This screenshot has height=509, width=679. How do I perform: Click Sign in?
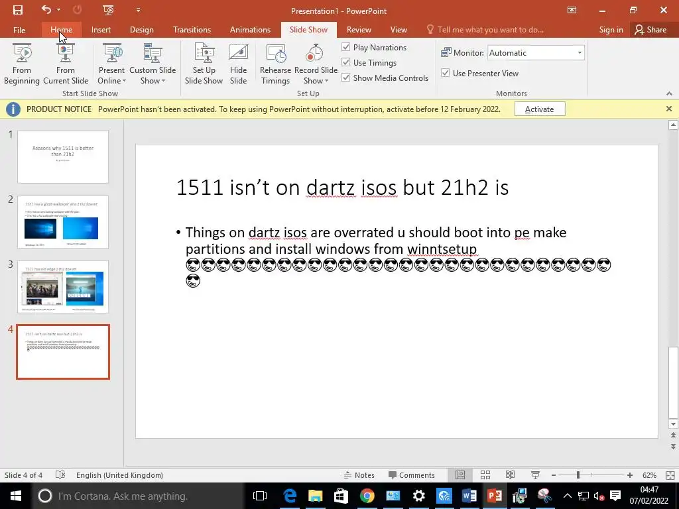(611, 30)
